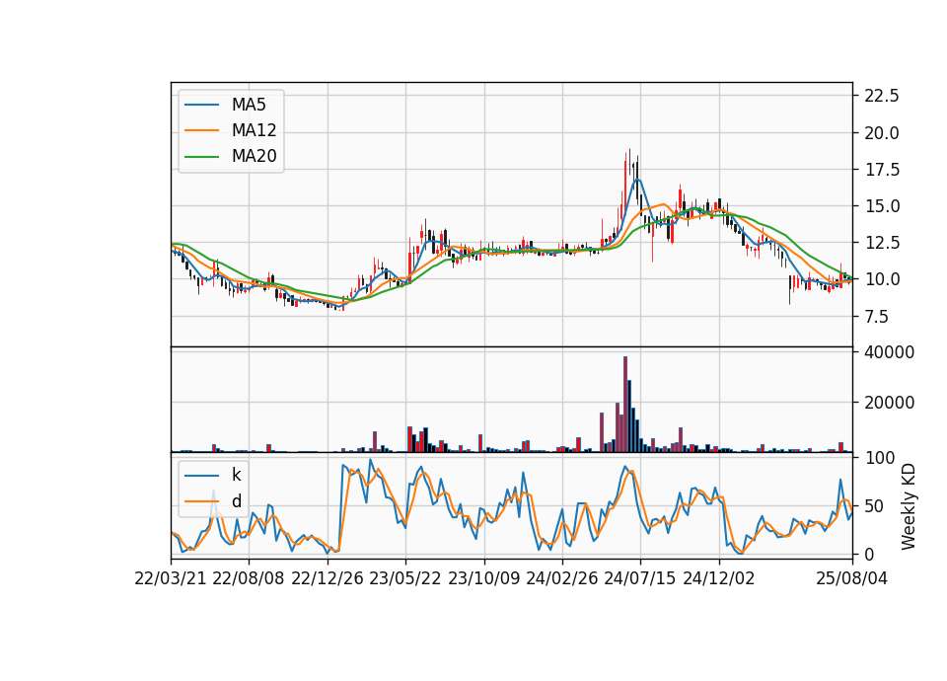Click the 12.5 price axis value

(882, 243)
